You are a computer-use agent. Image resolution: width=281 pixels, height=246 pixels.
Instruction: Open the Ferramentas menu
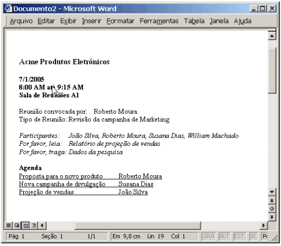pos(159,21)
